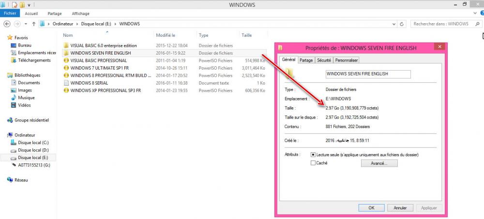Toggle the Lecture seule checkbox
This screenshot has height=219, width=484.
pyautogui.click(x=313, y=155)
